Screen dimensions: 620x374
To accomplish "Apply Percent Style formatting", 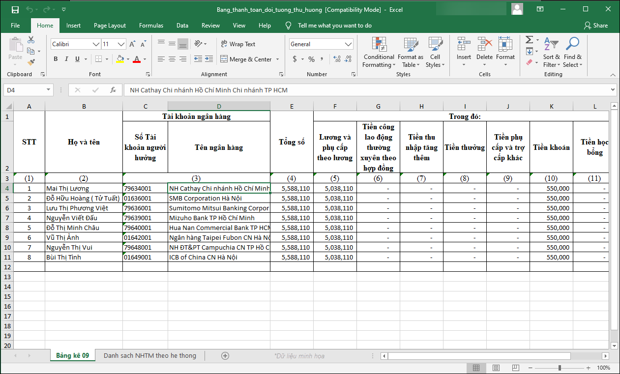I will [311, 59].
